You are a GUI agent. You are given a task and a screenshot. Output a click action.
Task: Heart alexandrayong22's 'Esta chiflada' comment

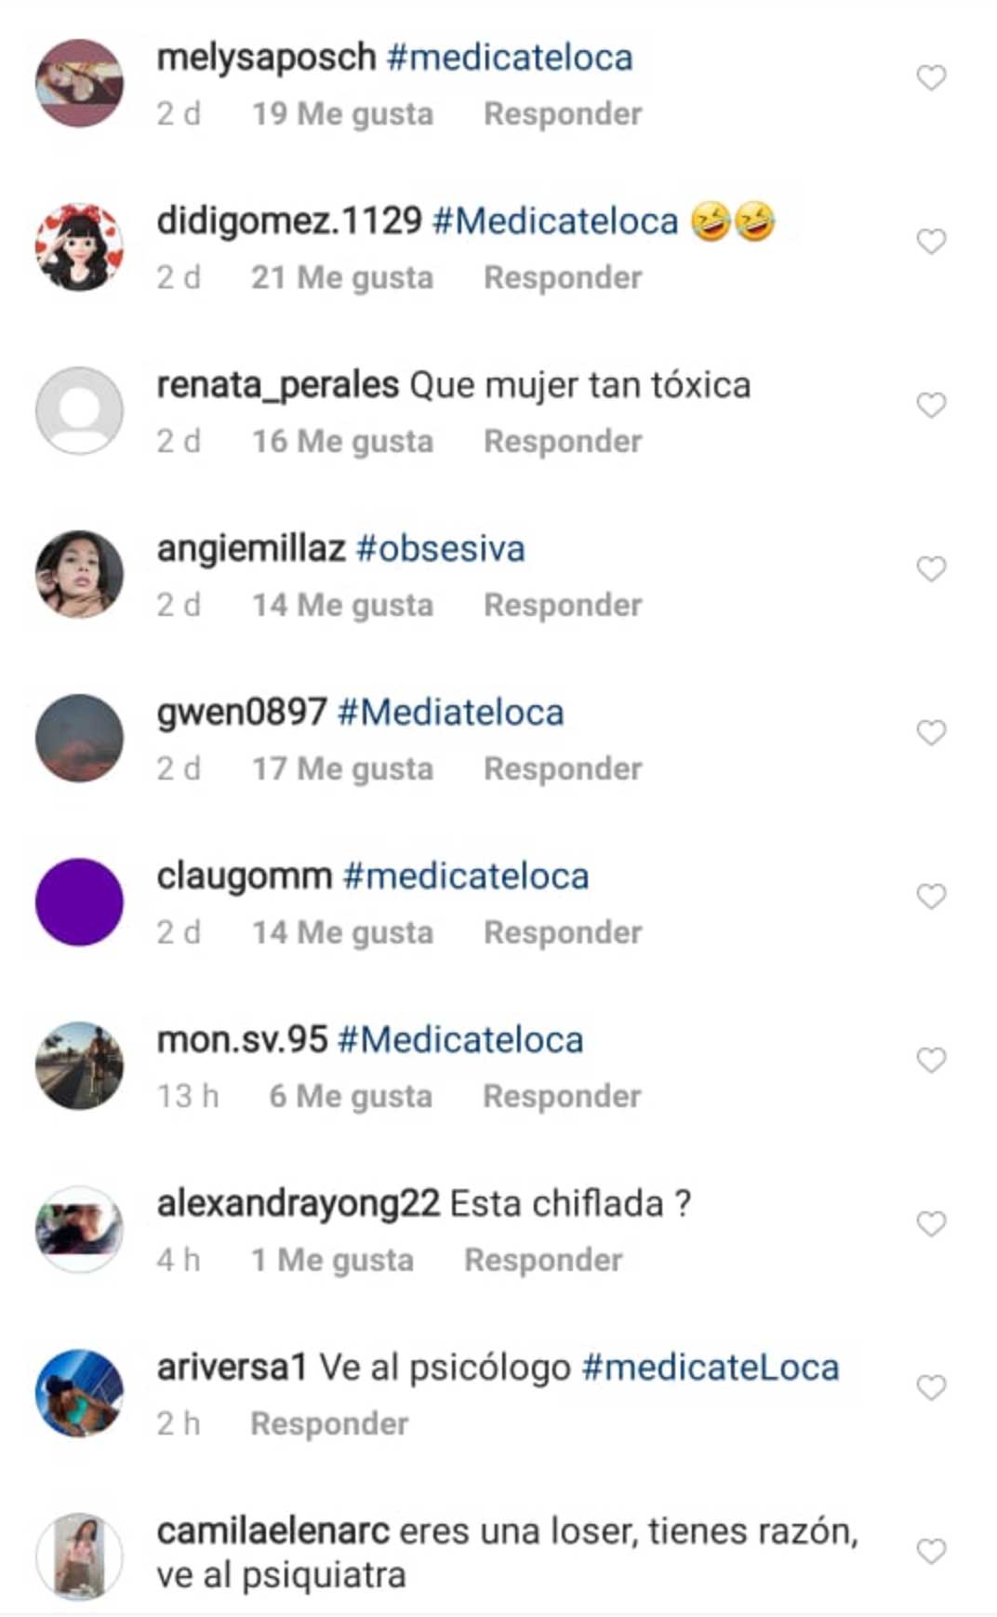(x=931, y=1223)
